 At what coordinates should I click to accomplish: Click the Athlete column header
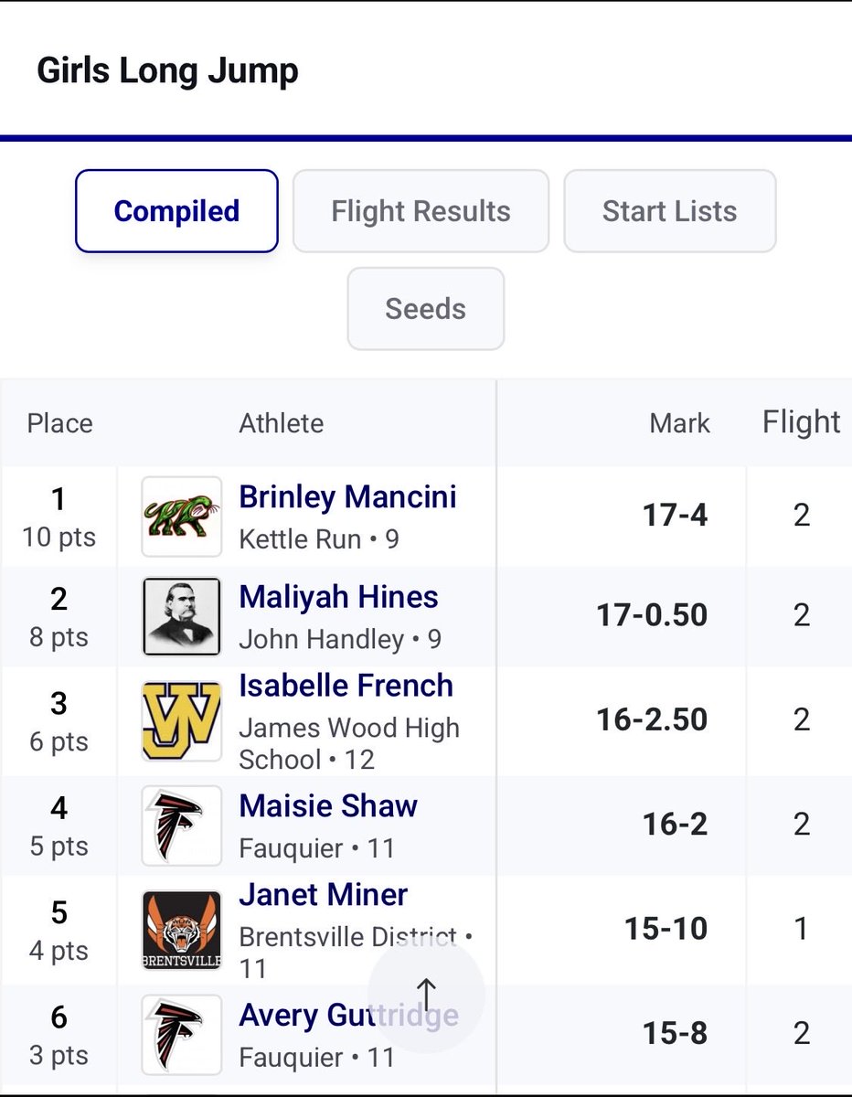pos(282,423)
